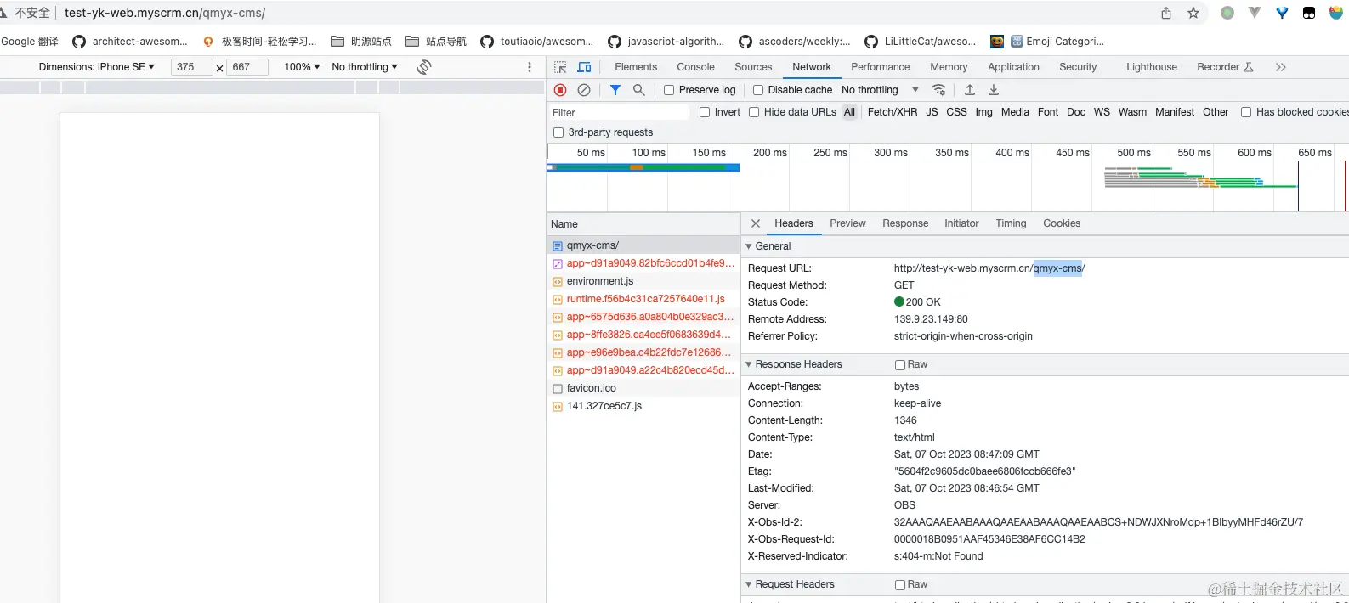Open architect-awesome GitHub bookmark

[x=130, y=42]
